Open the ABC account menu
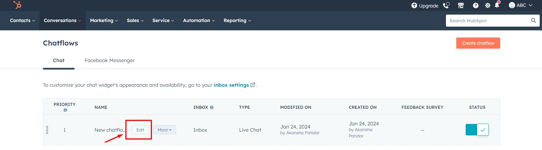The width and height of the screenshot is (542, 150). (x=521, y=5)
